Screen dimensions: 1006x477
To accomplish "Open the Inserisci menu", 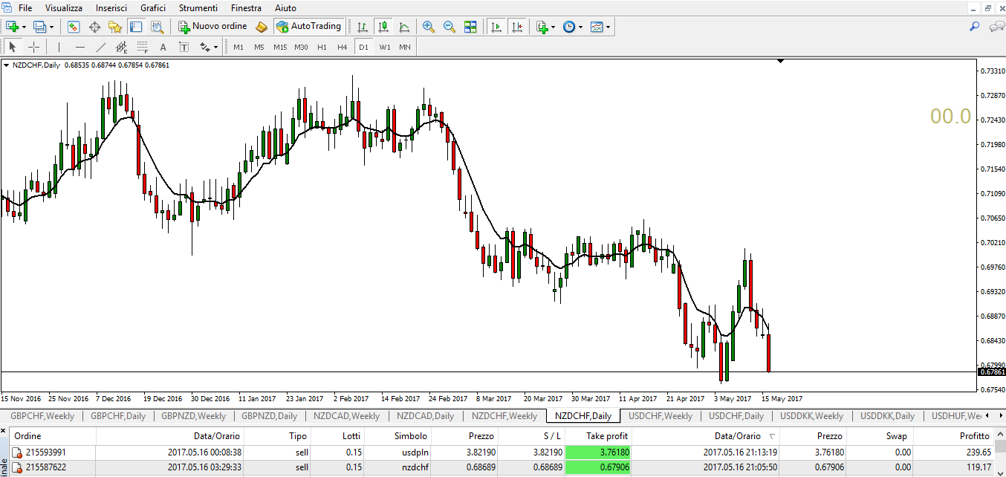I will point(111,8).
